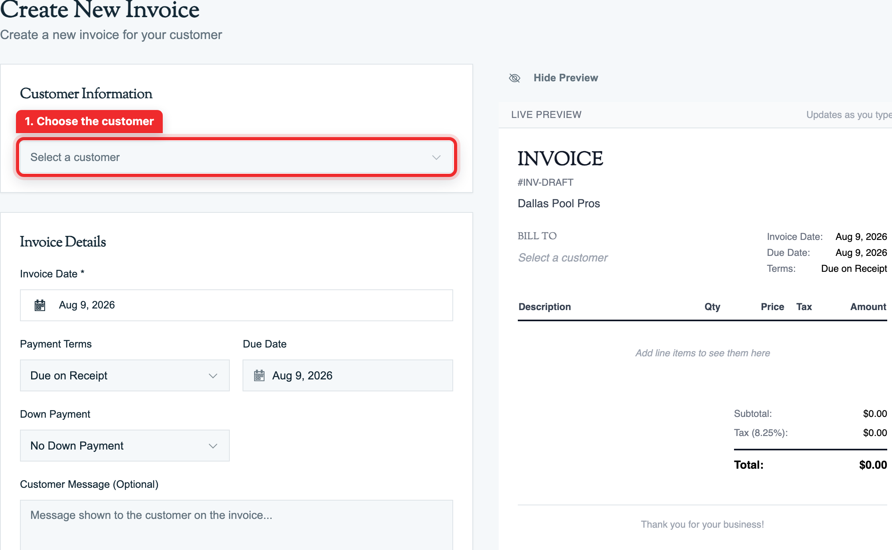The image size is (892, 550).
Task: Click the Tax (8.25%) line in preview
Action: click(810, 433)
